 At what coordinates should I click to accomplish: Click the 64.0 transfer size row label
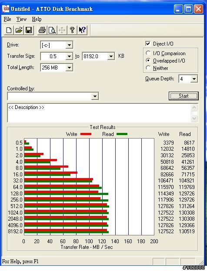point(18,187)
